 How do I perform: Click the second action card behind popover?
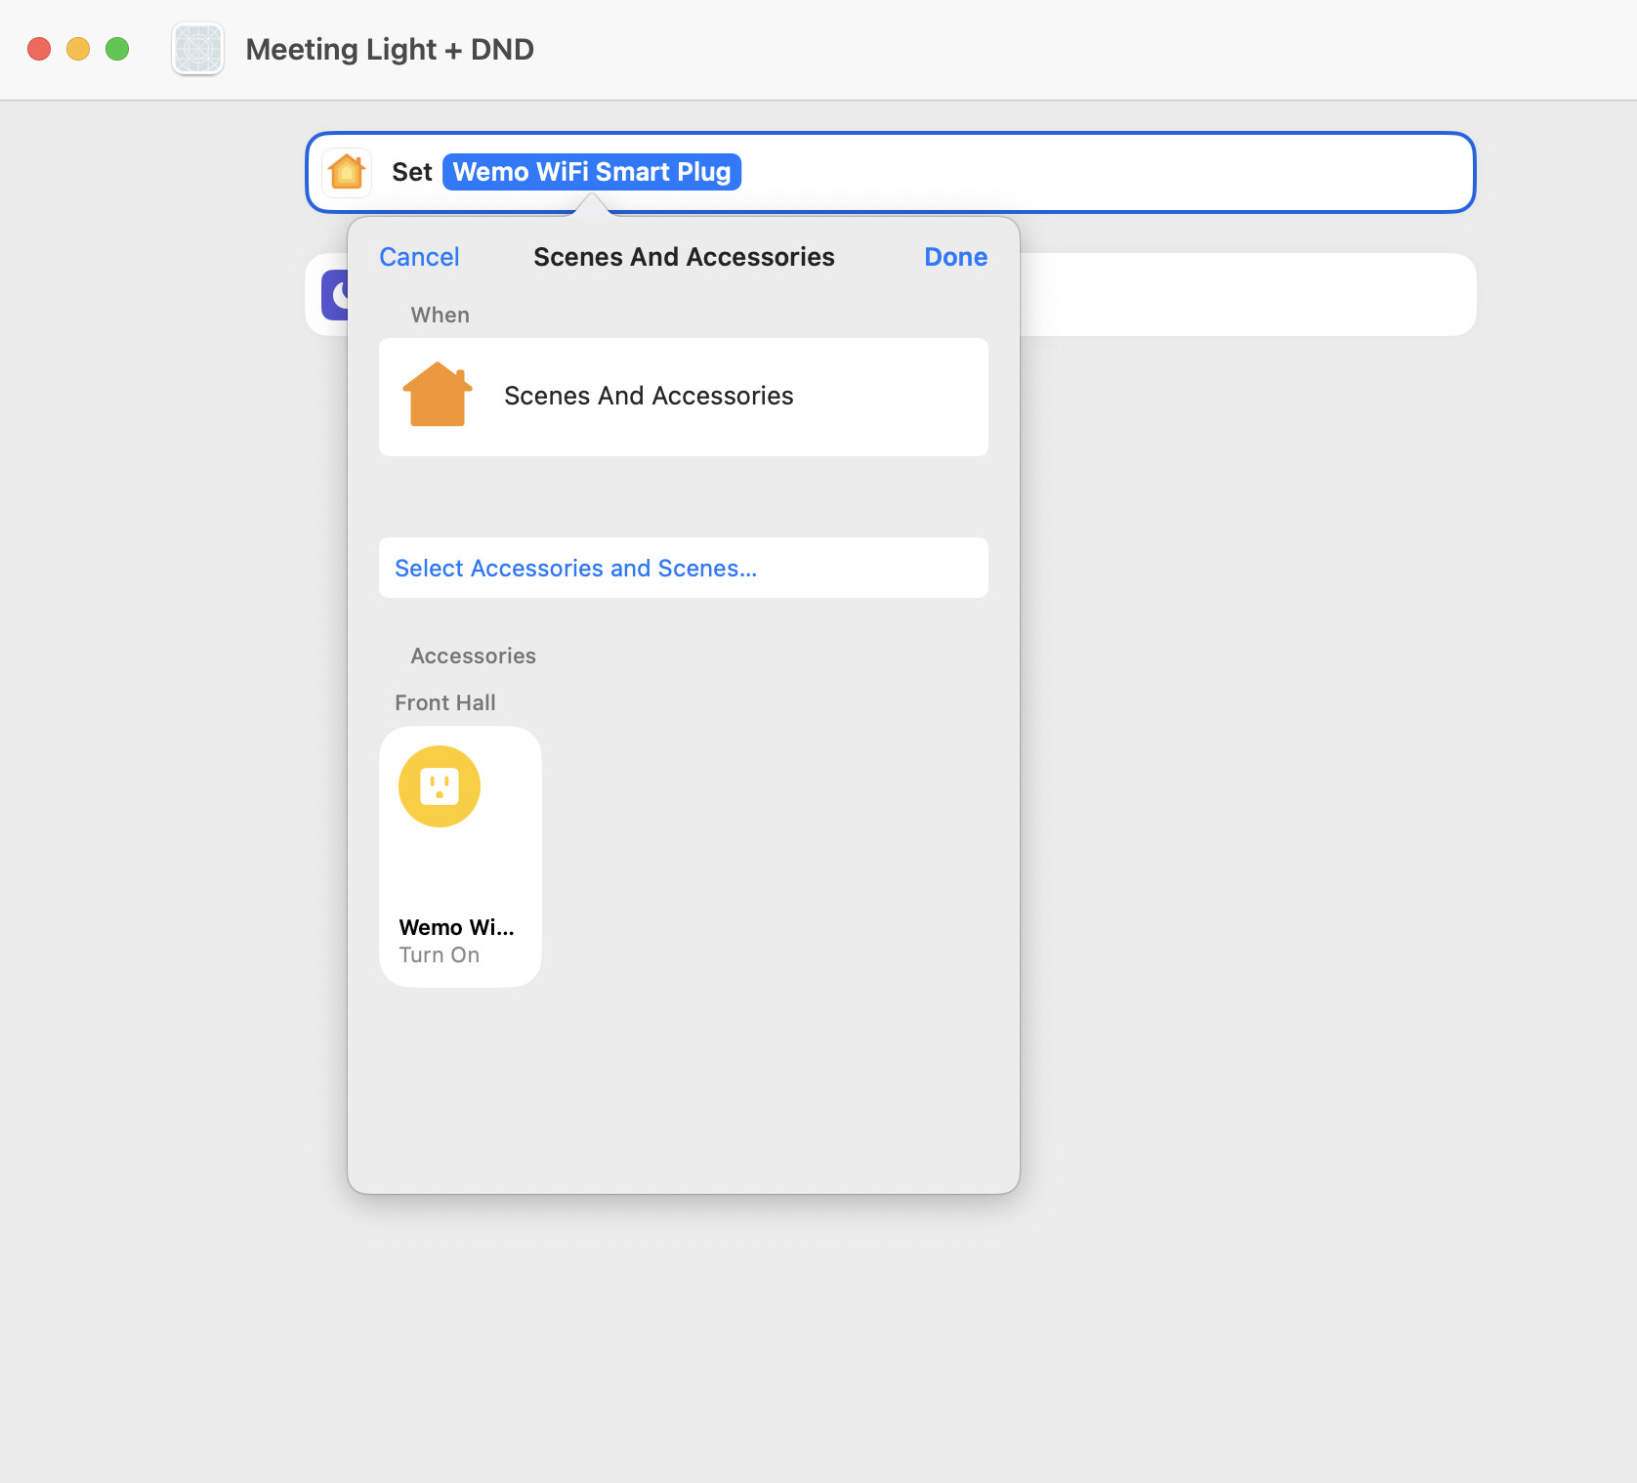pos(1247,295)
